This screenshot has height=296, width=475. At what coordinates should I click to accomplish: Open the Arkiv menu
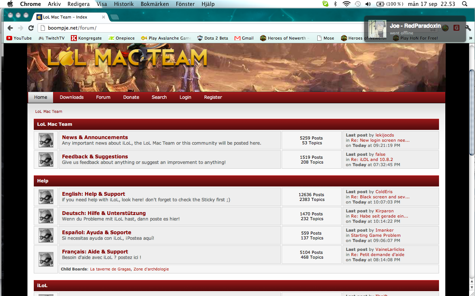(55, 4)
